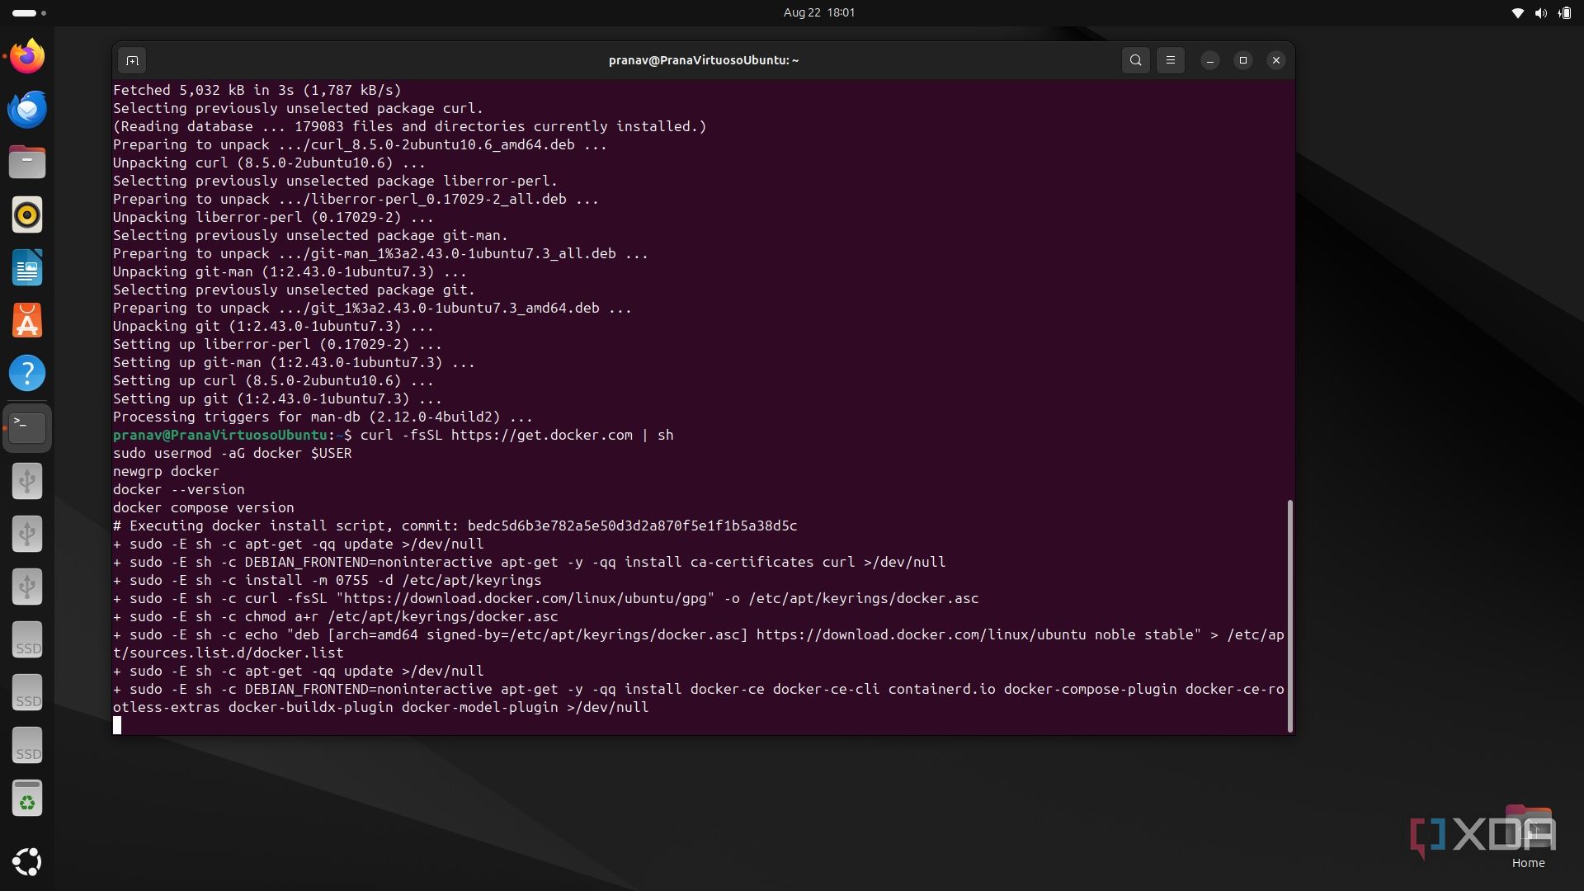Open the second USB drive in dock
The image size is (1584, 891).
(27, 534)
